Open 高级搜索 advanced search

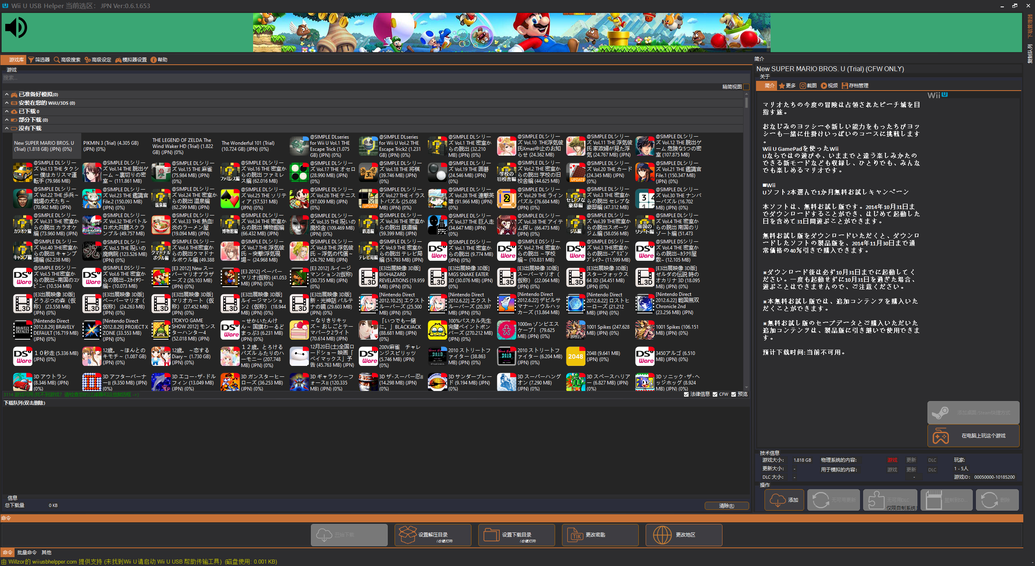pyautogui.click(x=67, y=60)
